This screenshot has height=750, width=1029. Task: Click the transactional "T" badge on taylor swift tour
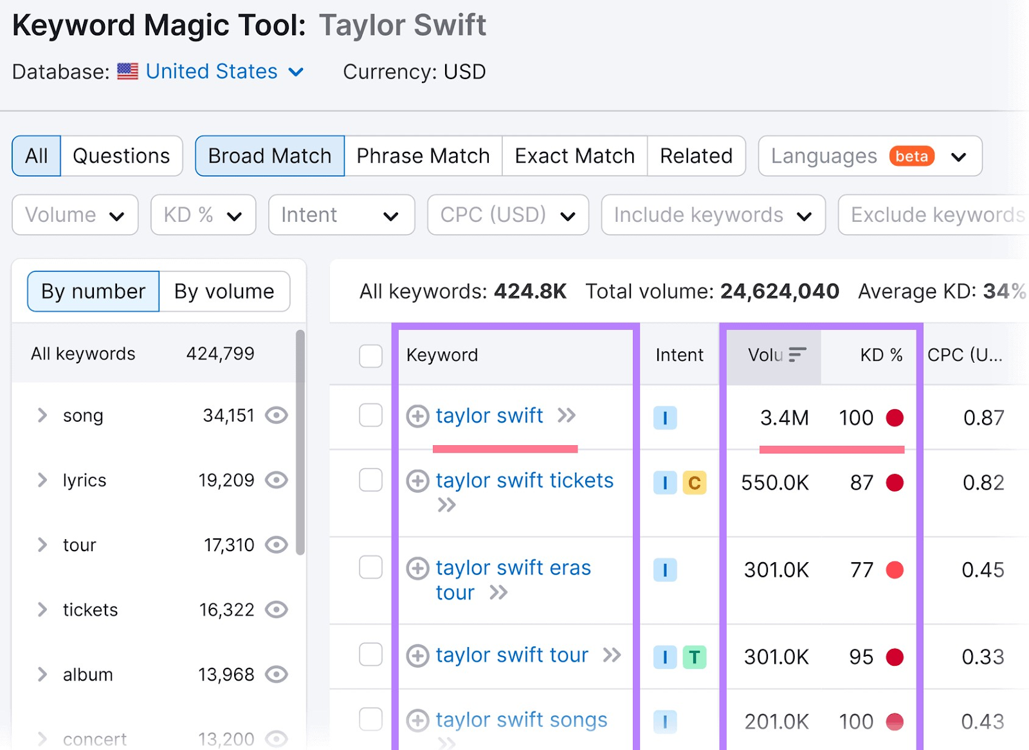click(695, 657)
